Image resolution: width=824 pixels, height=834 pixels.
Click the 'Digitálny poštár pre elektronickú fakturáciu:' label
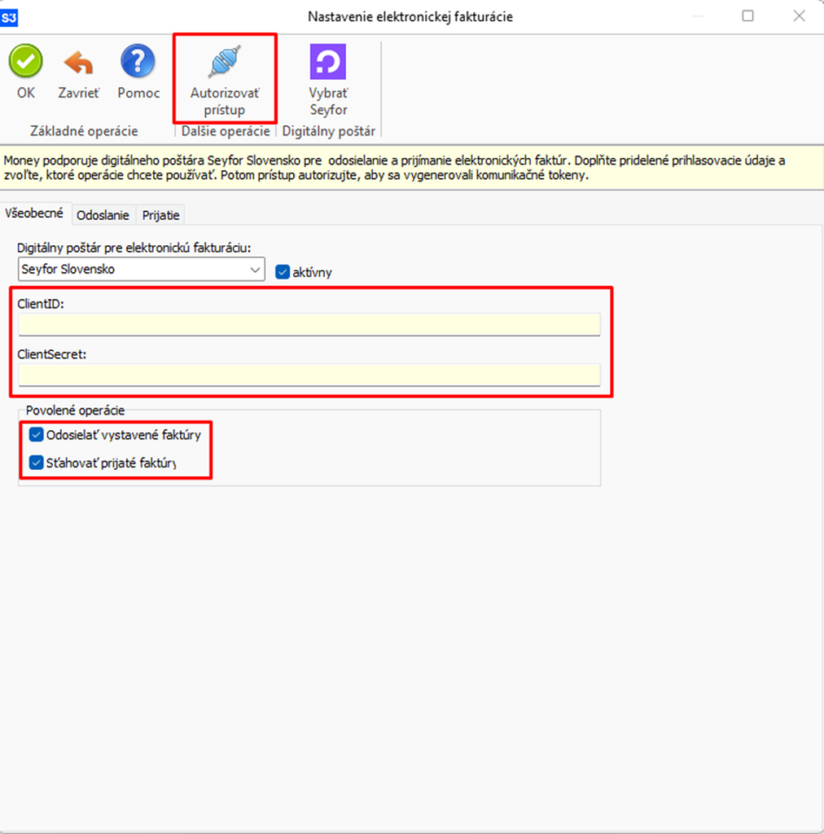click(134, 248)
